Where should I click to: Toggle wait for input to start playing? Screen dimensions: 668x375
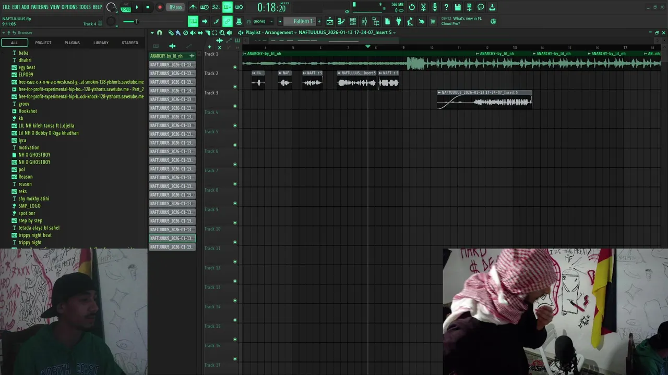click(x=205, y=7)
